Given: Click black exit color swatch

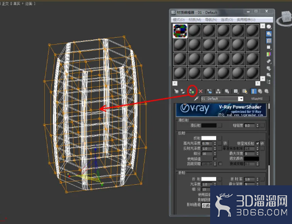Looking at the screenshot, I should coord(252,159).
